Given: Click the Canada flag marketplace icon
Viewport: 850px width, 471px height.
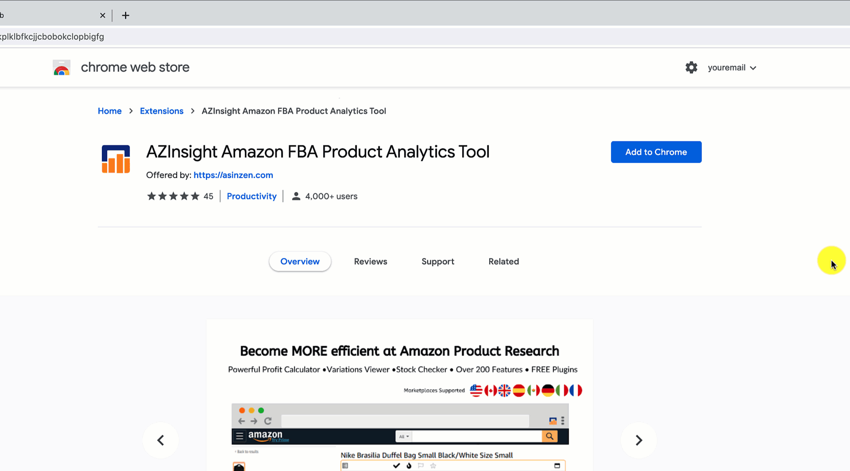Looking at the screenshot, I should 490,390.
